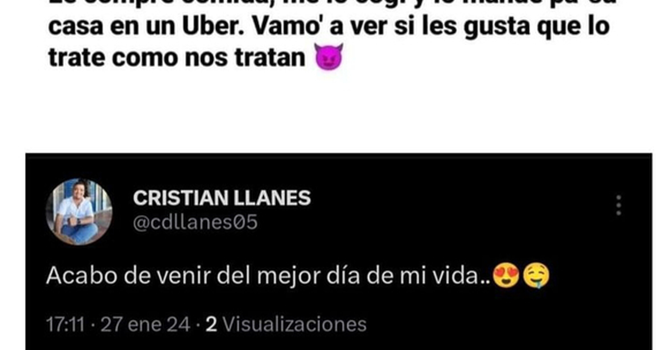669x350 pixels.
Task: Click the 27 ene 24 date
Action: click(145, 324)
